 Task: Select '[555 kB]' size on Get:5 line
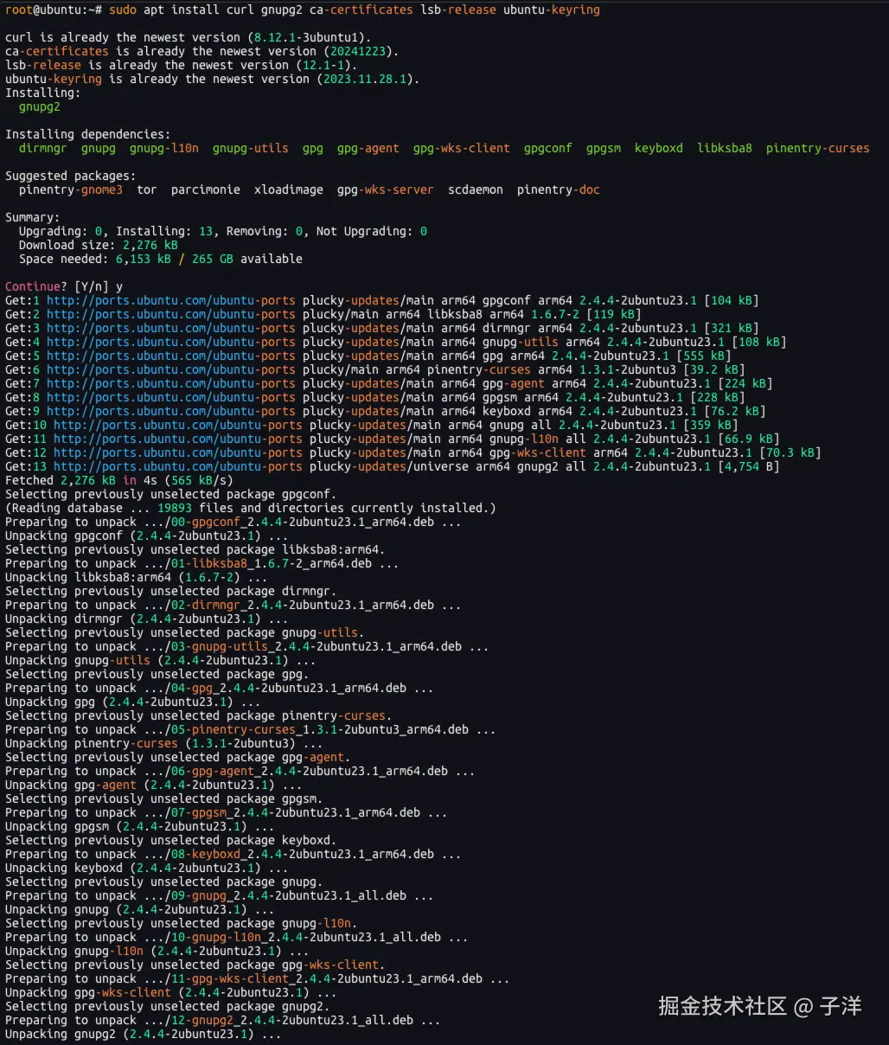click(x=704, y=356)
